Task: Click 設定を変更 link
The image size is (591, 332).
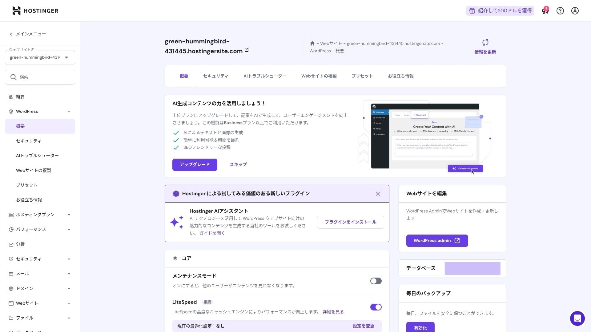Action: pos(364,326)
